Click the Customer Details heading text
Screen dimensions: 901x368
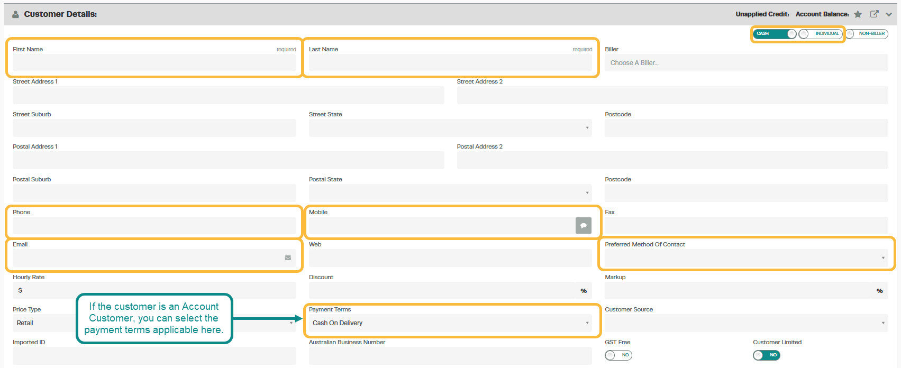[60, 14]
